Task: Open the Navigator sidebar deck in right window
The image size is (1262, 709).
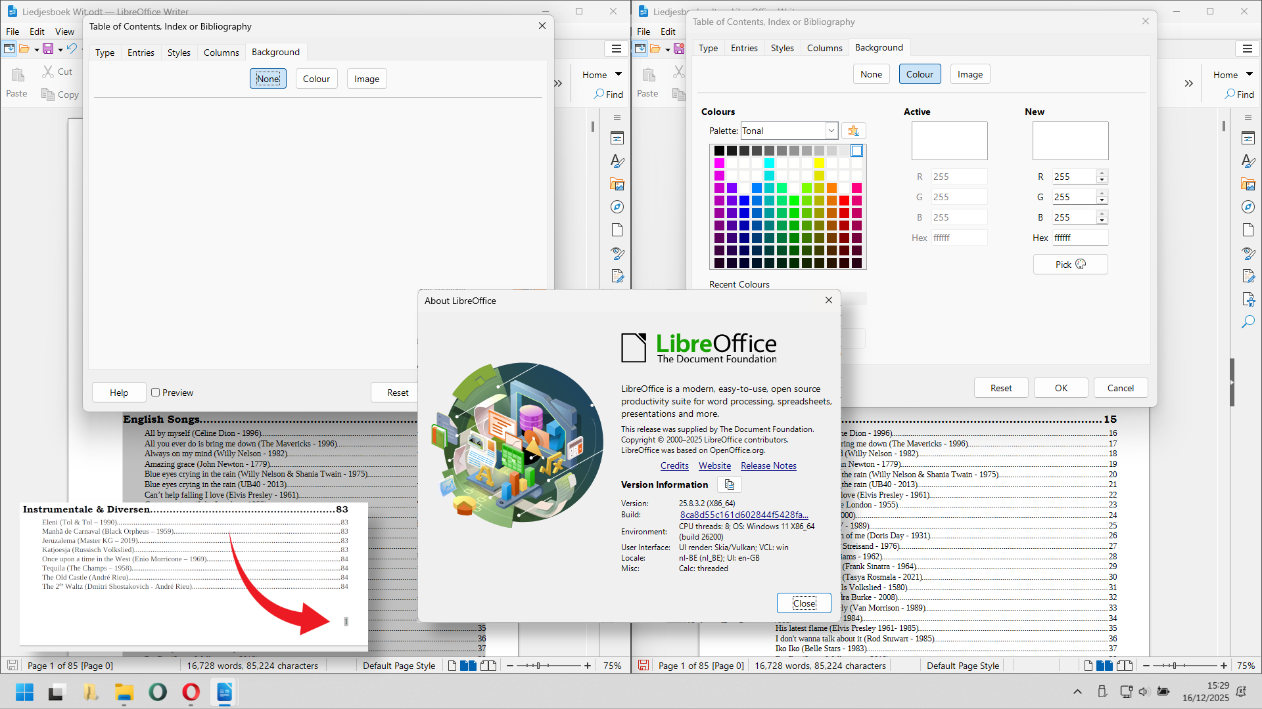Action: click(1248, 207)
